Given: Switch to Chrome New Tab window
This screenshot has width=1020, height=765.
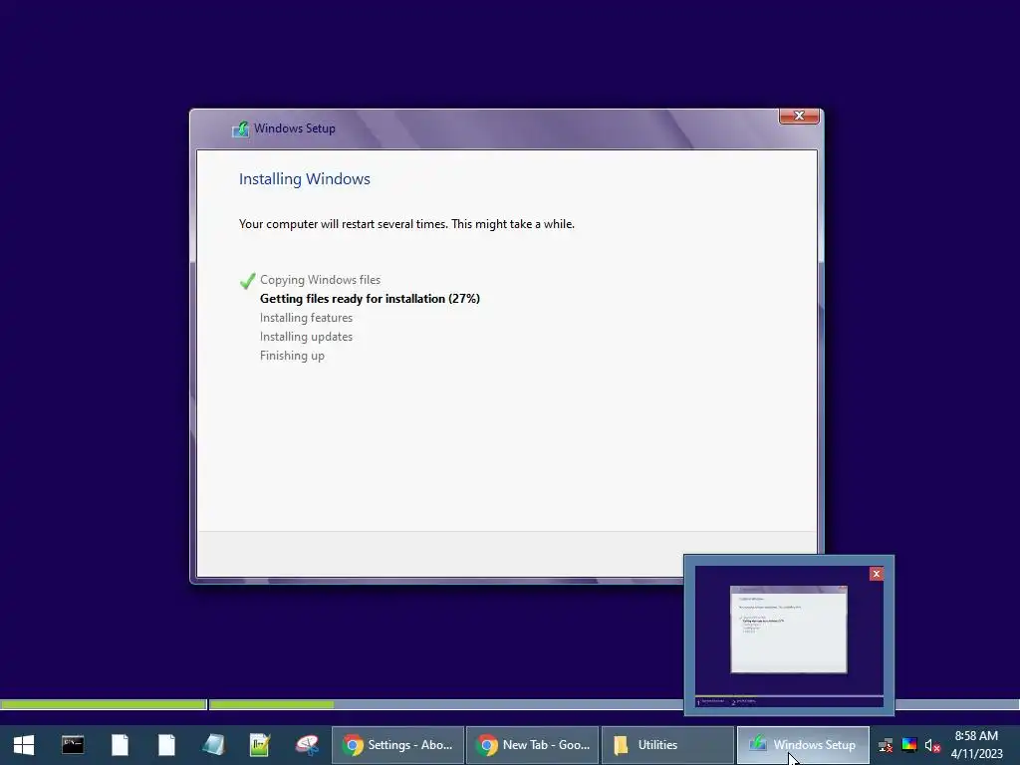Looking at the screenshot, I should 533,745.
